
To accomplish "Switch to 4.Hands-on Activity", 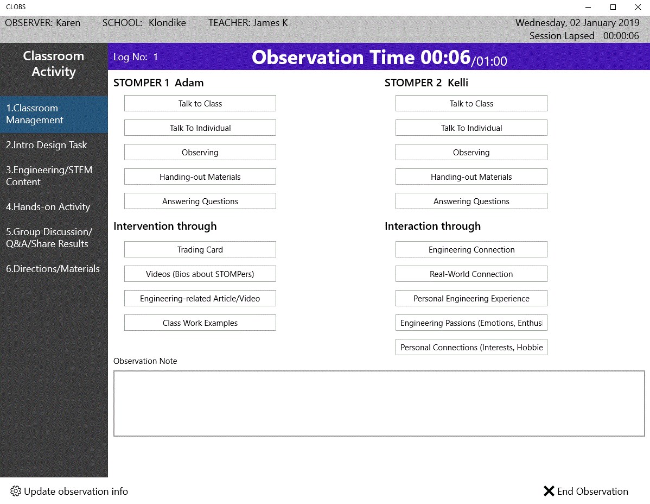I will point(54,206).
